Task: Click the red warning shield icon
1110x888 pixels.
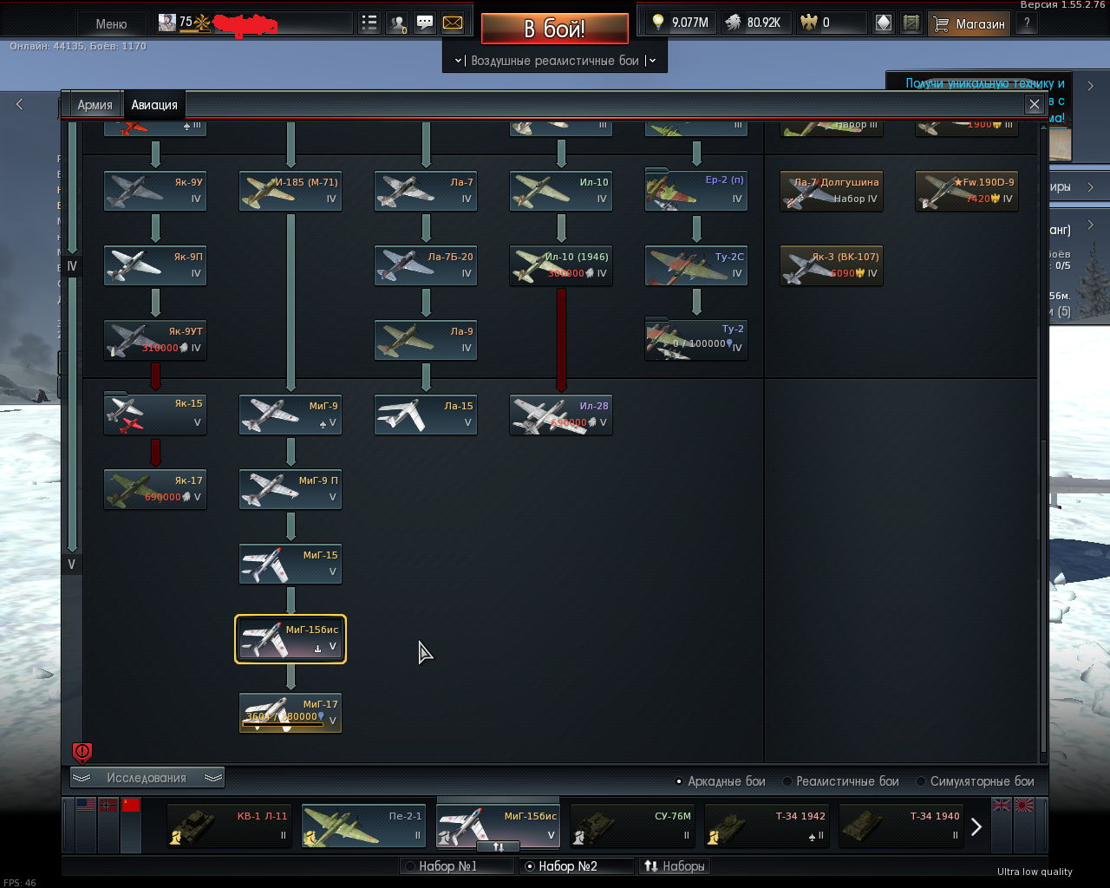Action: (82, 752)
